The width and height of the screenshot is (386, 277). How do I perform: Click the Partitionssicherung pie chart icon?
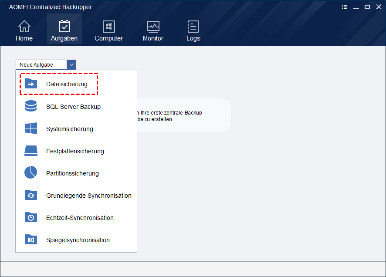(31, 172)
